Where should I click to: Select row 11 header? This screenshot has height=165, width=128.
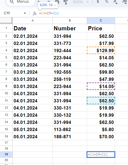[x=6, y=101]
